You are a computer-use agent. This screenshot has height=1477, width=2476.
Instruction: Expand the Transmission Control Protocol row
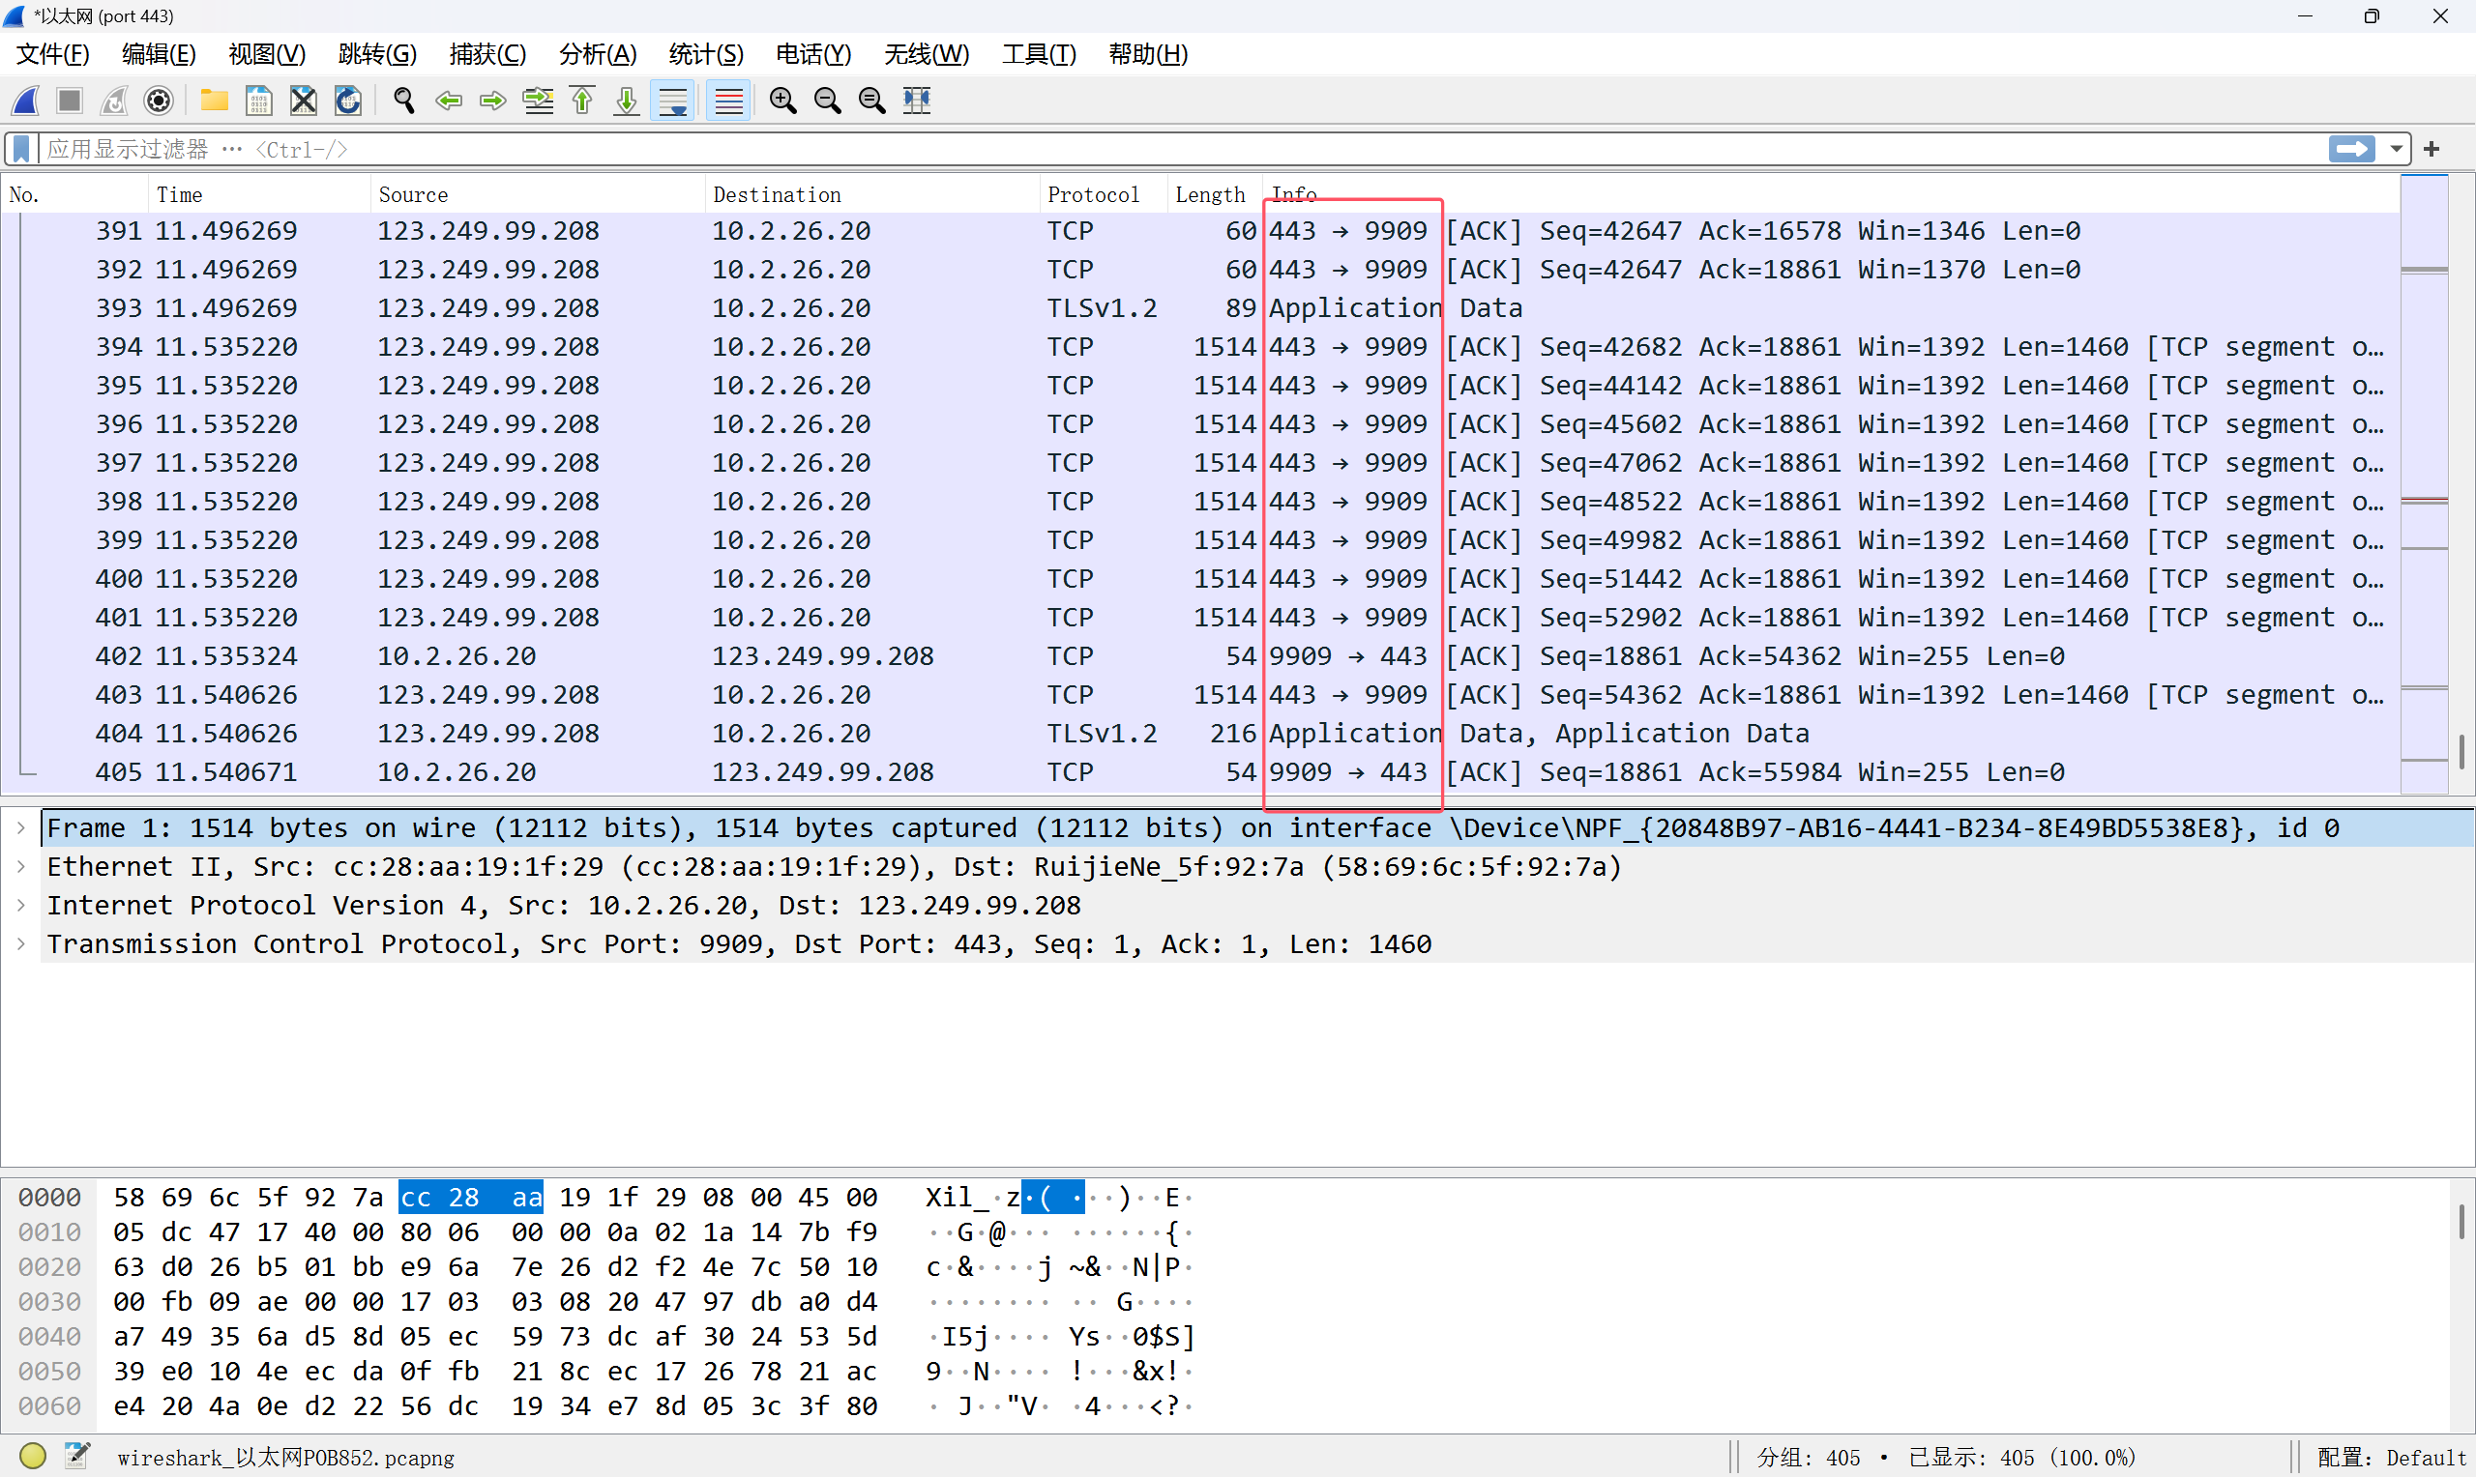(x=21, y=943)
